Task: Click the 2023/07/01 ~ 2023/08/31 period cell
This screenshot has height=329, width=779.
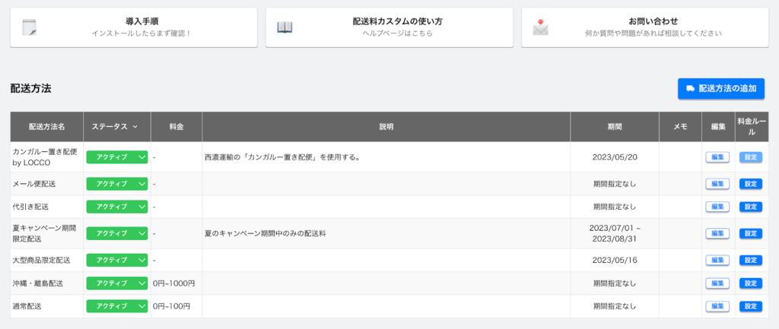Action: pyautogui.click(x=615, y=233)
